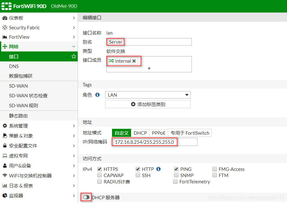The width and height of the screenshot is (287, 203).
Task: Click the OldMei-90D hostname link
Action: pos(64,6)
